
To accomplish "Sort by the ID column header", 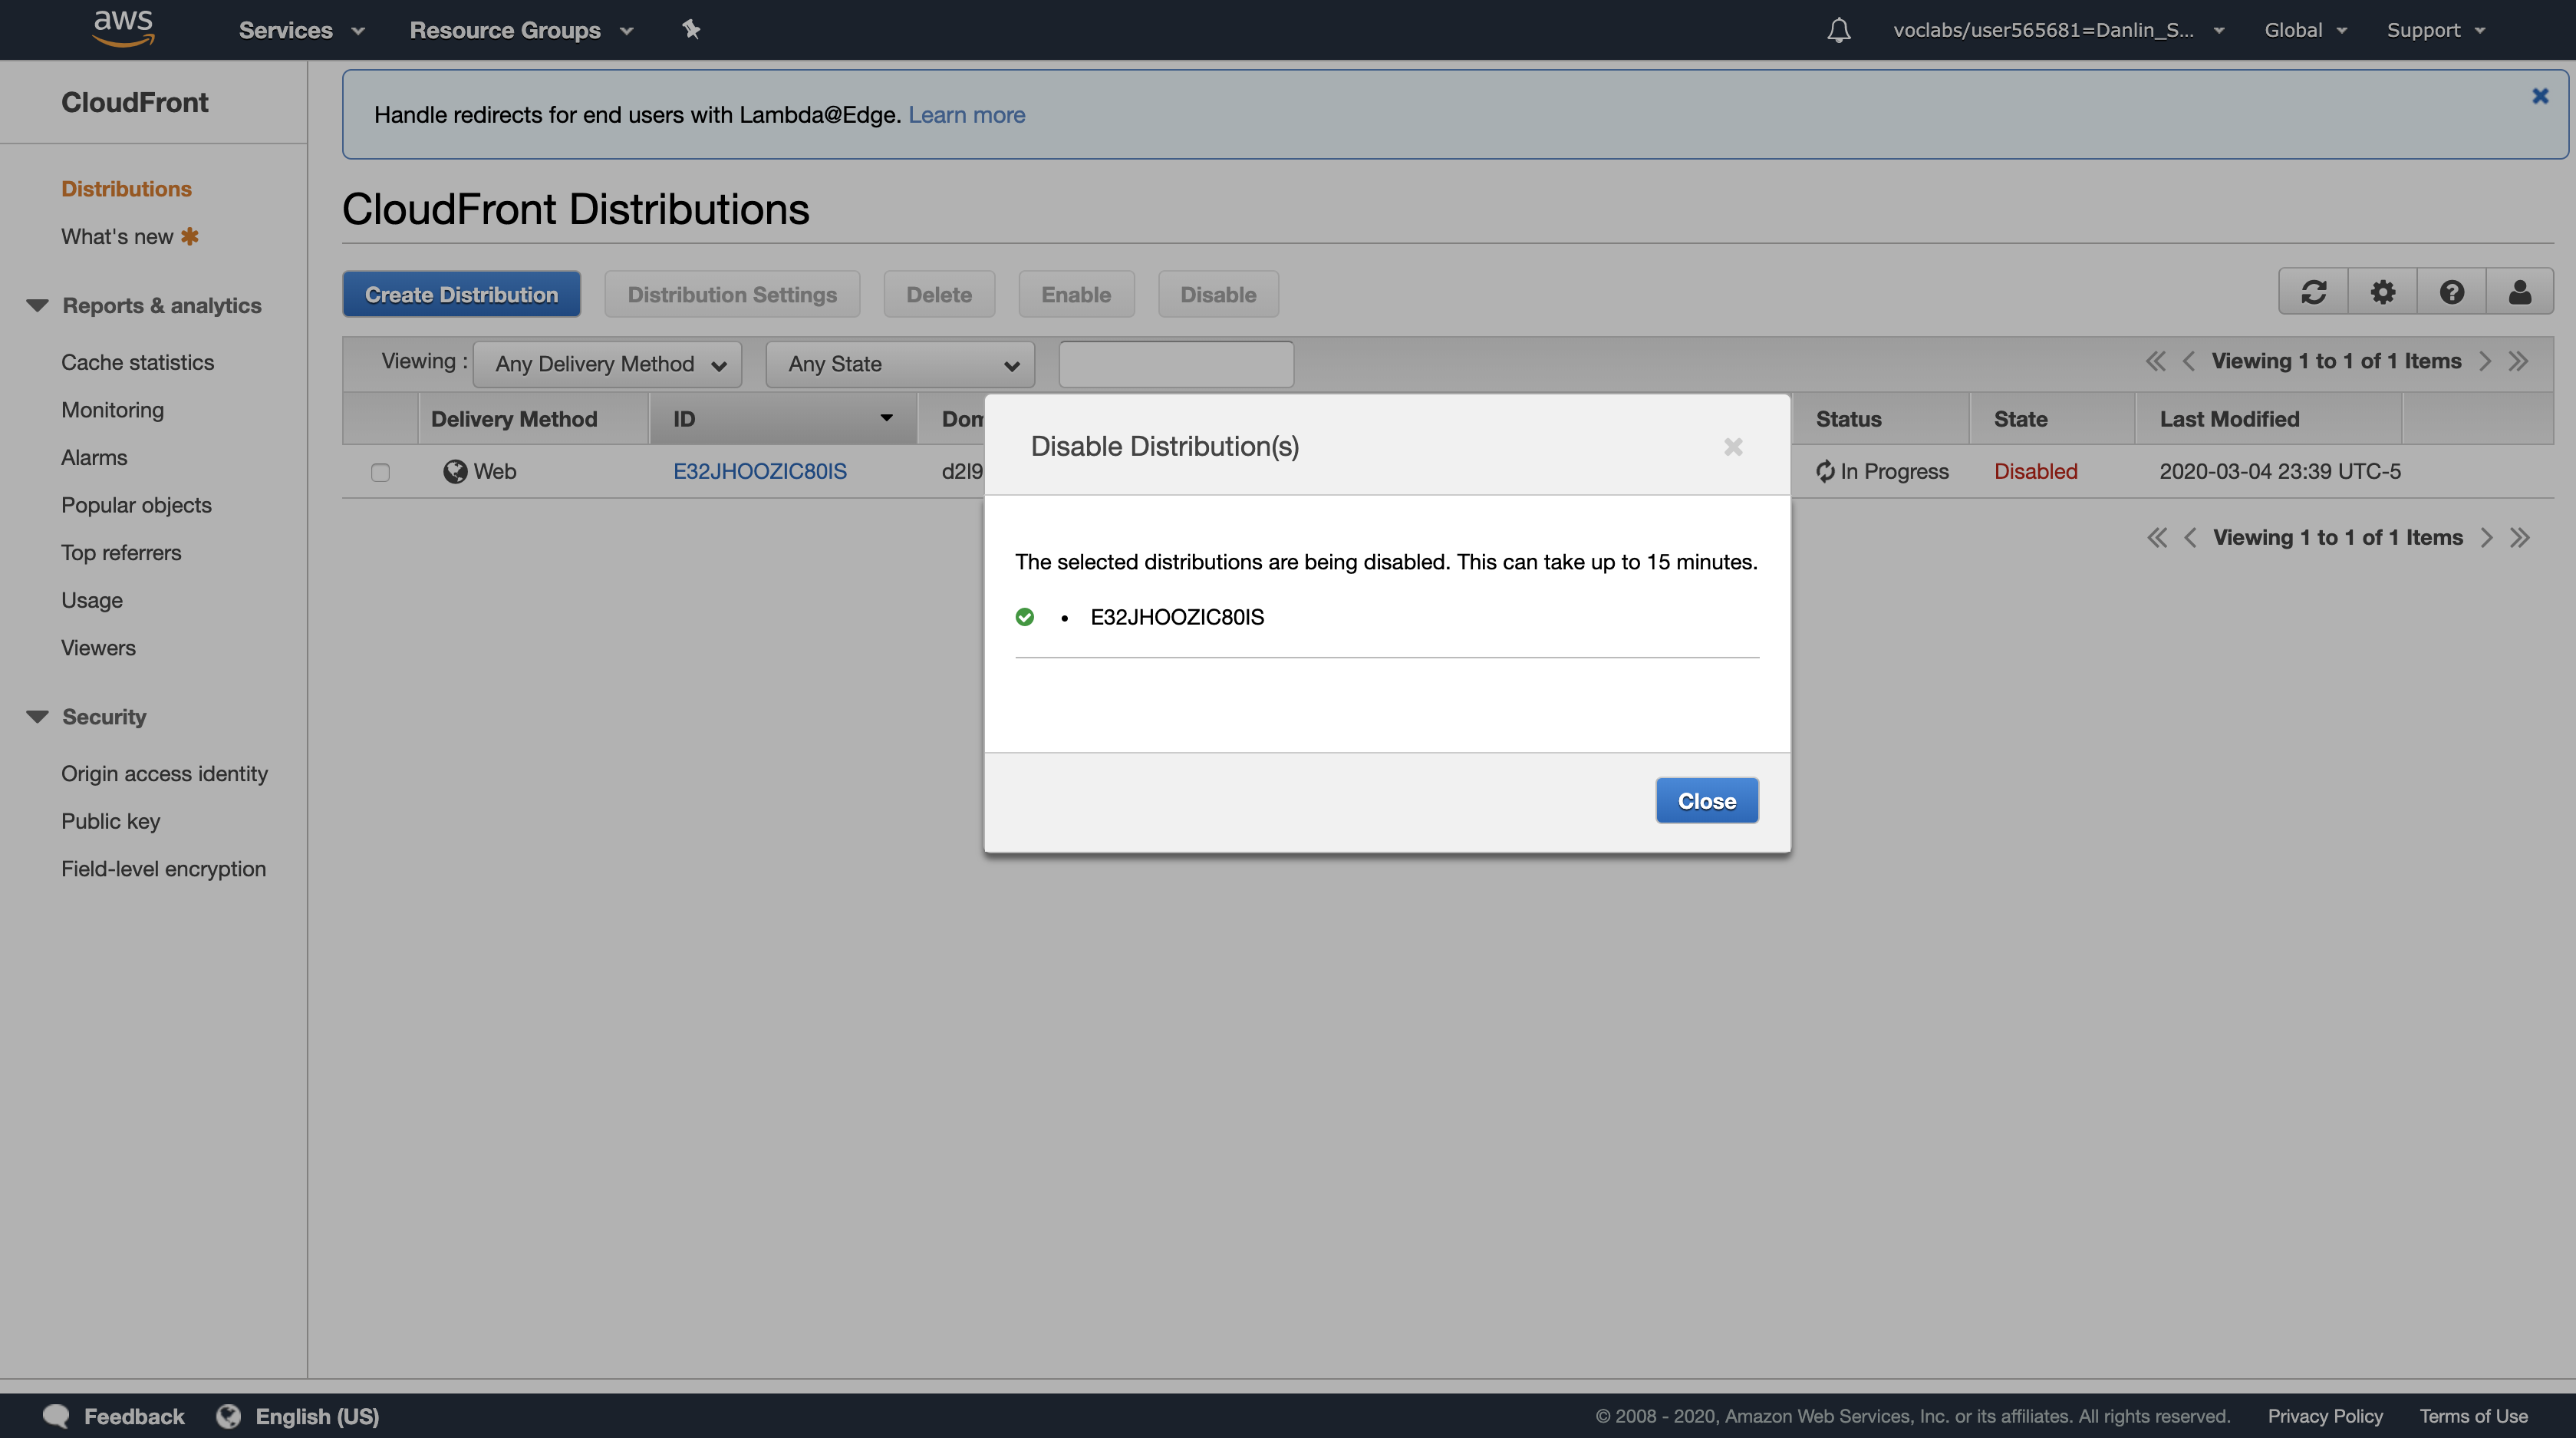I will point(782,419).
